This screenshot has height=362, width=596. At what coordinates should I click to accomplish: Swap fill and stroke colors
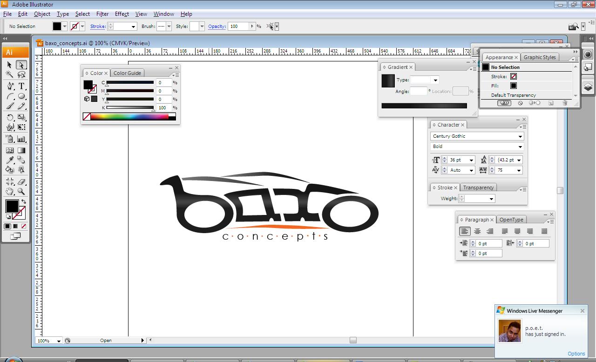23,202
